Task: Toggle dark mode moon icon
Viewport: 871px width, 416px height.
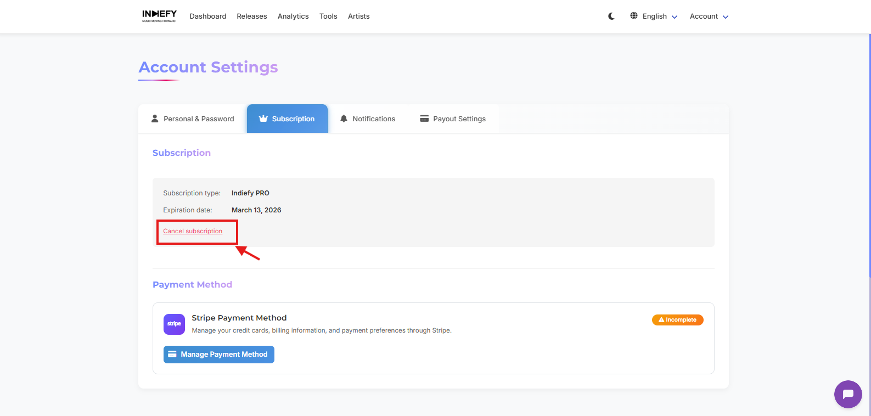Action: tap(611, 16)
